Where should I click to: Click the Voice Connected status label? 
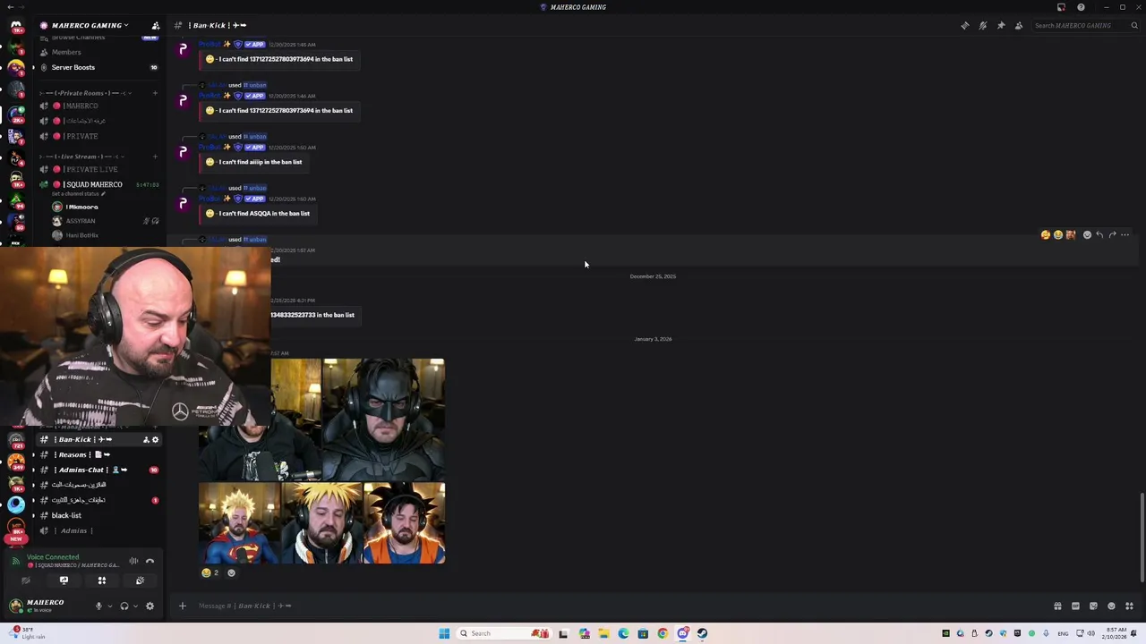point(53,556)
